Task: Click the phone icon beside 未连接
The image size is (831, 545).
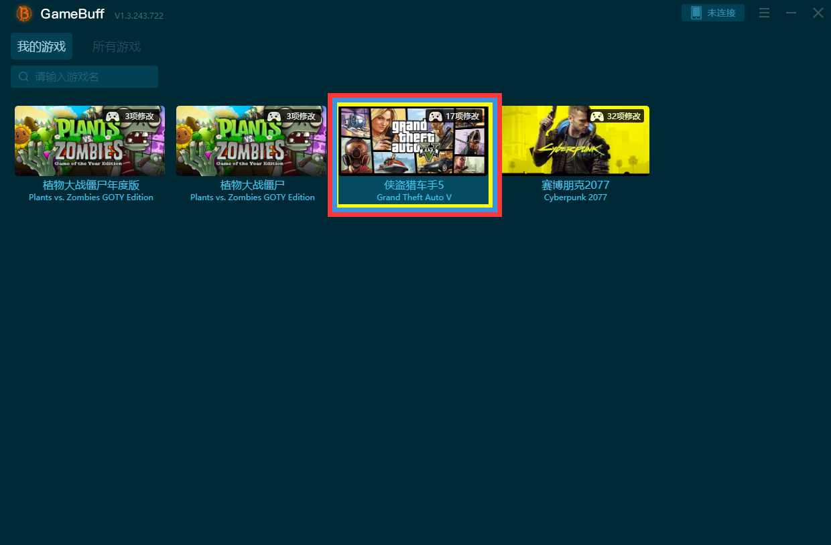Action: pyautogui.click(x=696, y=13)
